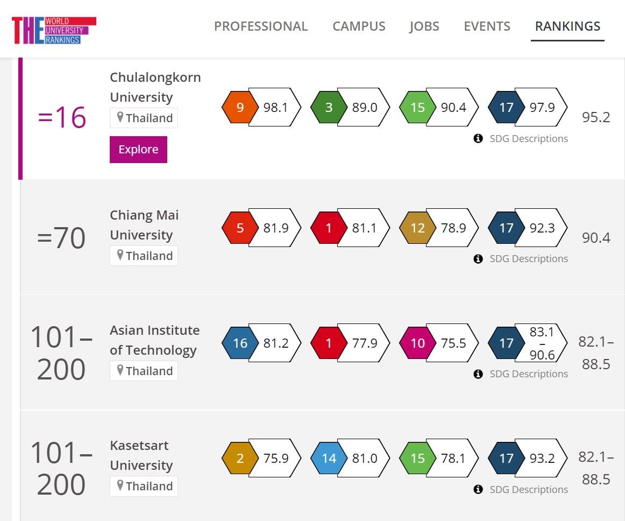The height and width of the screenshot is (521, 625).
Task: Click Thailand location tag under Kasetsart University
Action: 144,487
